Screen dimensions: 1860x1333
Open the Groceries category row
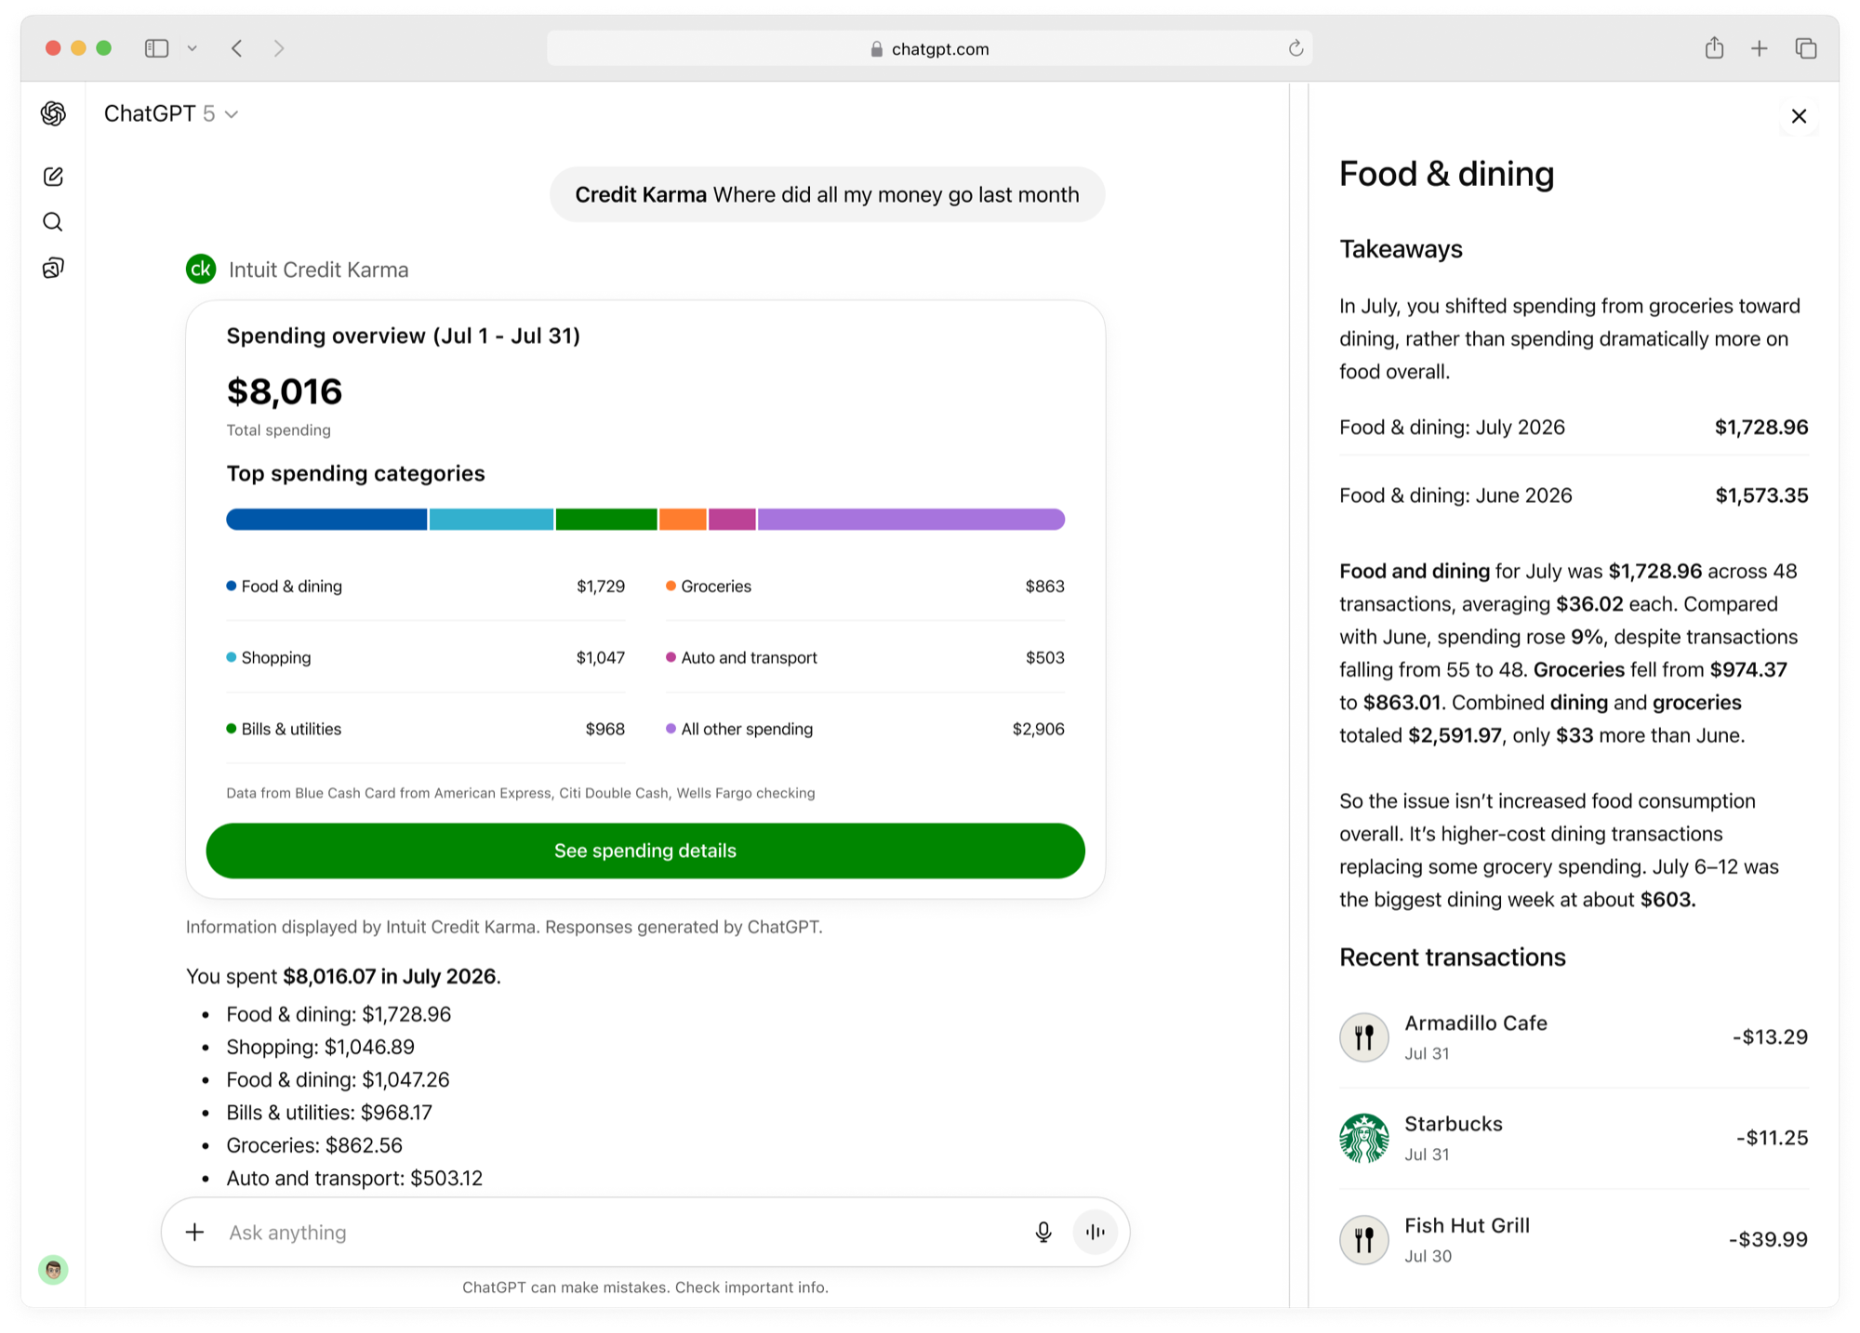865,587
